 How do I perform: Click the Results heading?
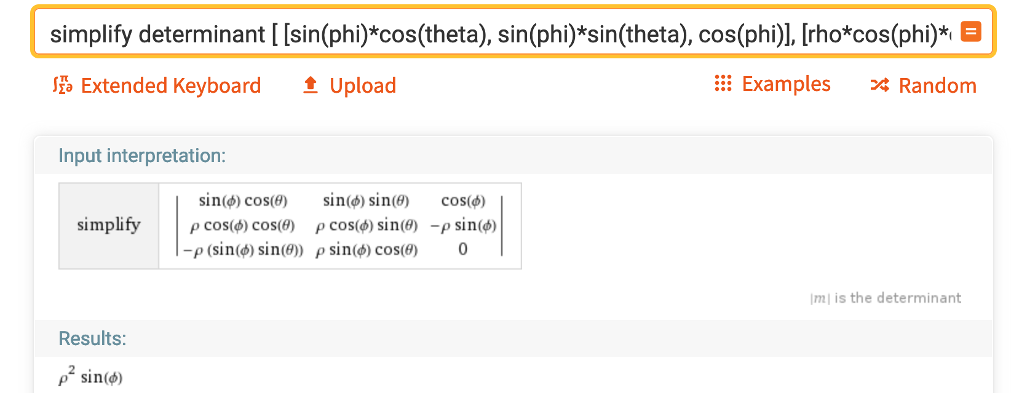tap(92, 338)
